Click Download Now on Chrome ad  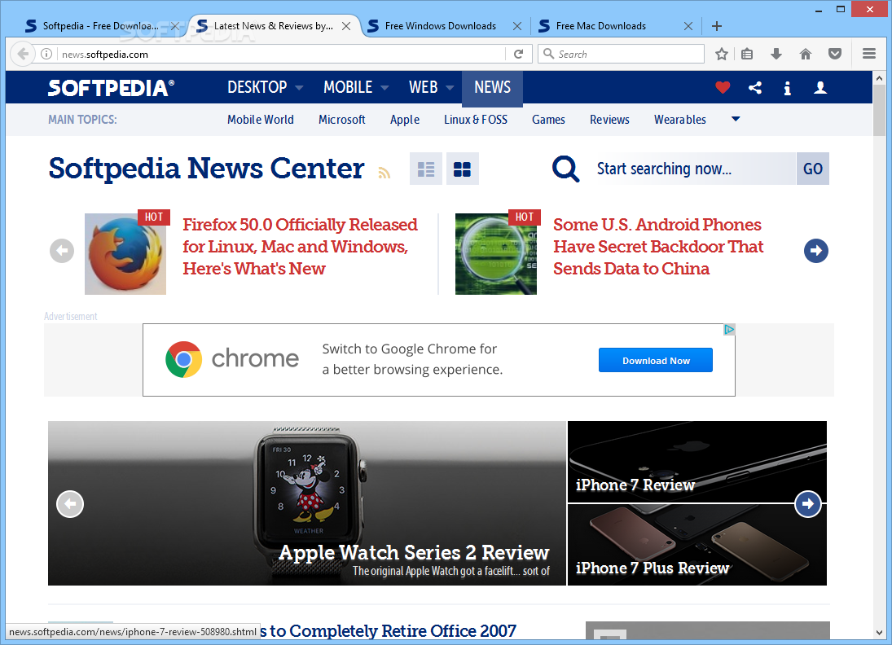tap(655, 361)
